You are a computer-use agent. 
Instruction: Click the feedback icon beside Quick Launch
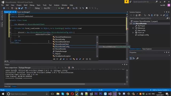(131, 2)
